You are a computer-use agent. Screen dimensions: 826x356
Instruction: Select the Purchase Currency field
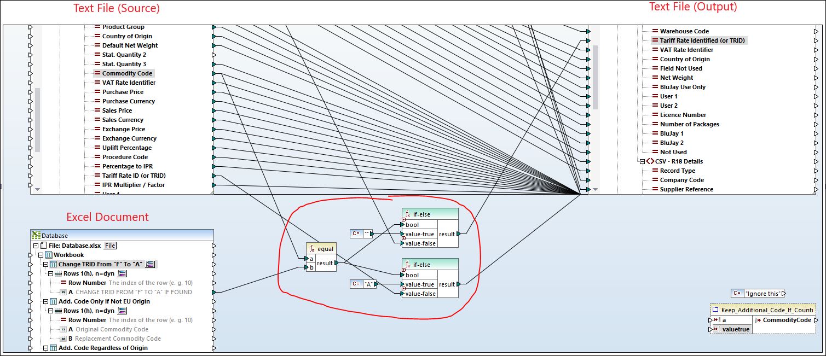129,101
